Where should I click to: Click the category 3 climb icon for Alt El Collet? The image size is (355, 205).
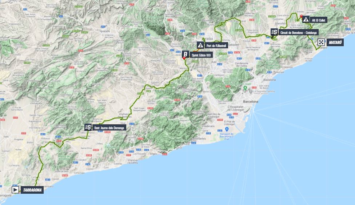[306, 20]
